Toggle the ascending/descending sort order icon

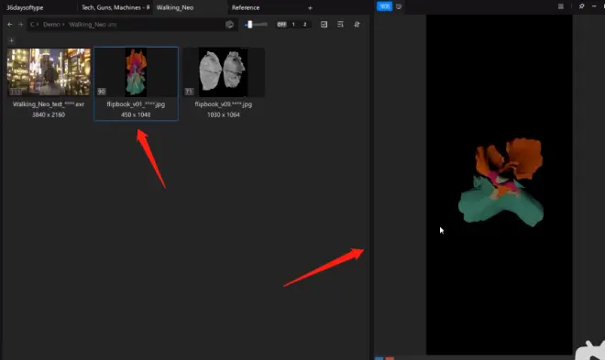tap(357, 25)
